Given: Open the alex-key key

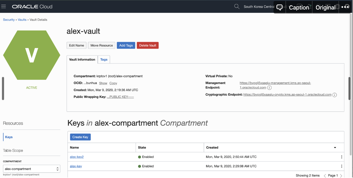Looking at the screenshot, I should pyautogui.click(x=76, y=166).
